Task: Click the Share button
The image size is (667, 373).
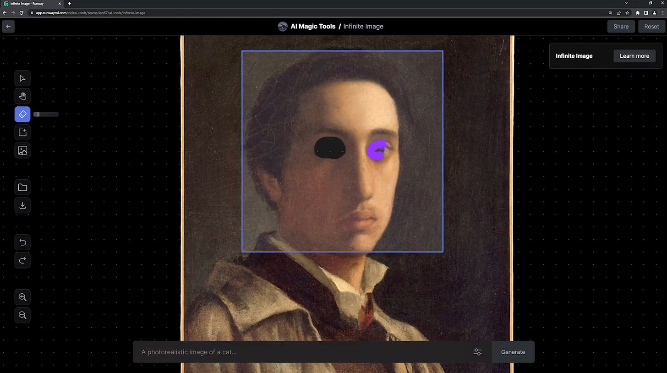Action: pos(621,27)
